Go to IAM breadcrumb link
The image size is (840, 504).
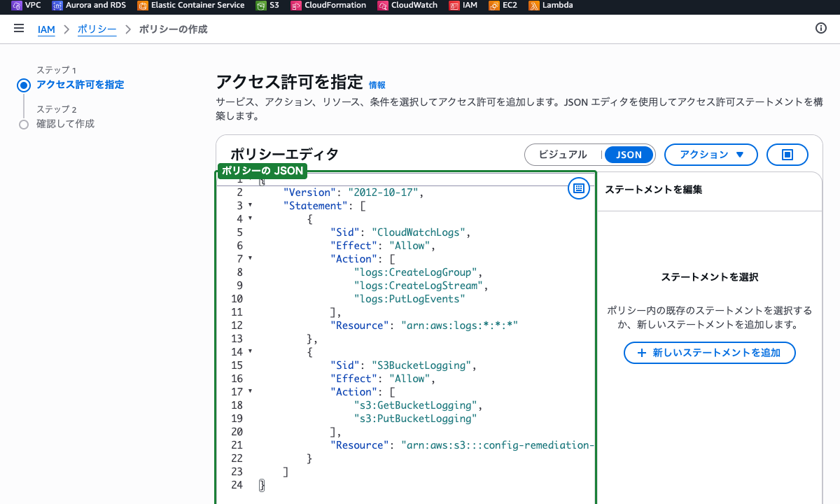coord(46,29)
